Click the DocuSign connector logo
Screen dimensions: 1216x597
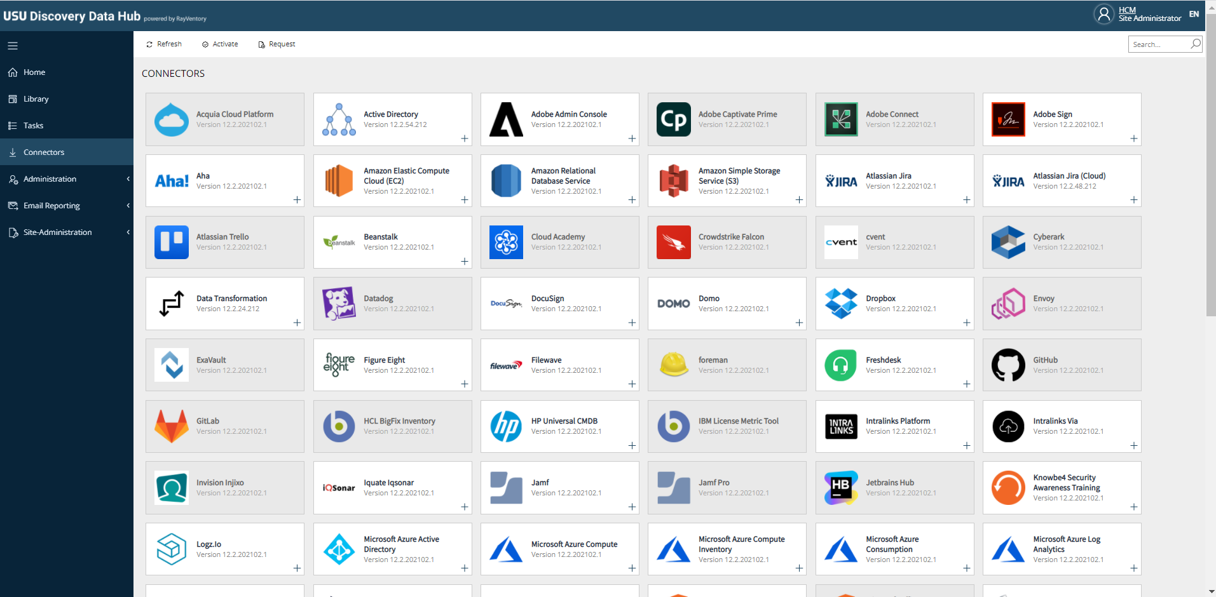(506, 304)
